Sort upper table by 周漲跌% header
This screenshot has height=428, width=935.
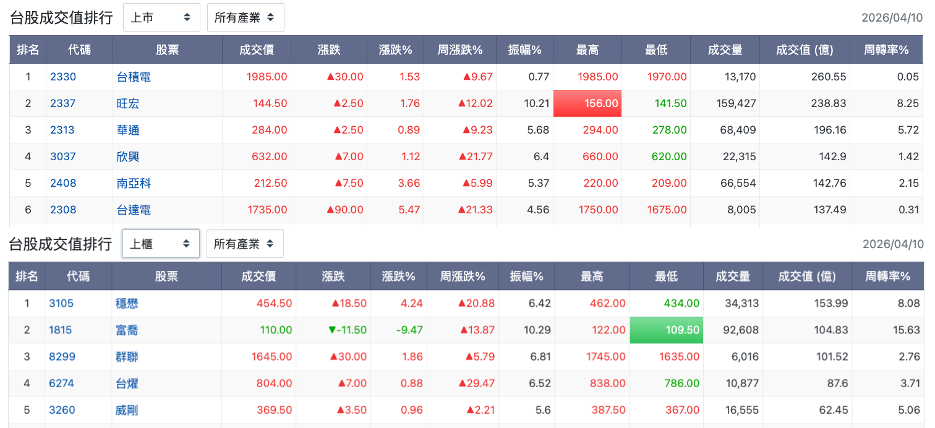pos(460,50)
